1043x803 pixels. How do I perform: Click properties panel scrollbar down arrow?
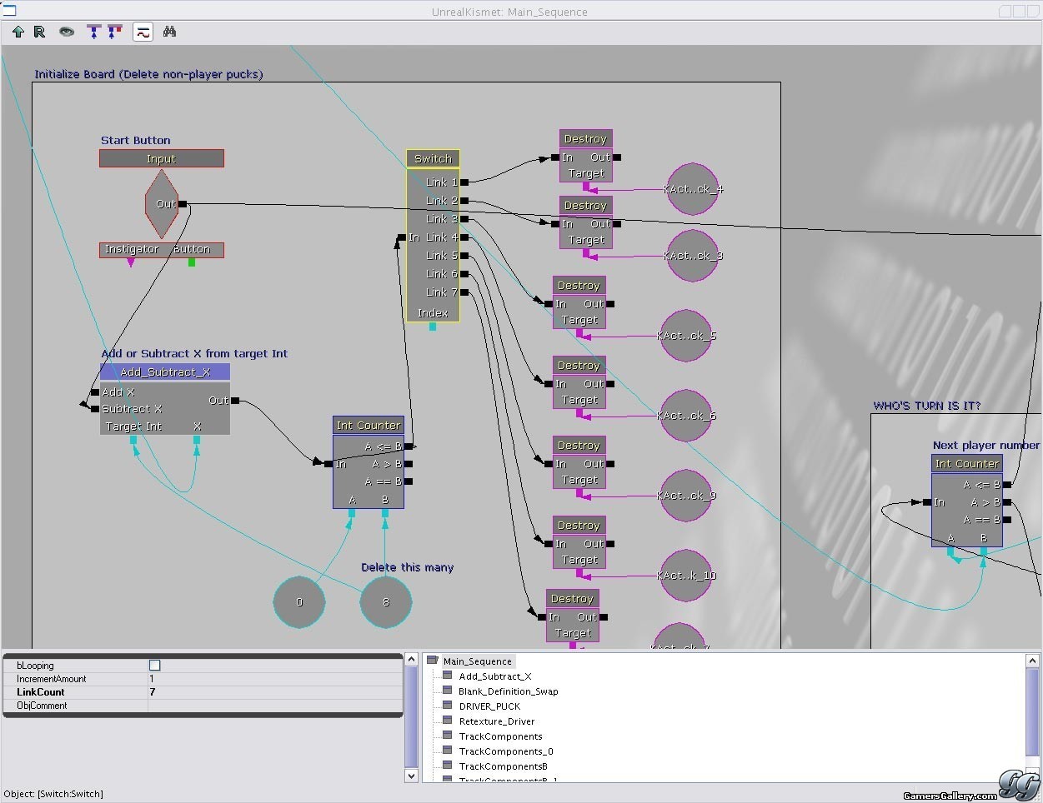(x=411, y=775)
